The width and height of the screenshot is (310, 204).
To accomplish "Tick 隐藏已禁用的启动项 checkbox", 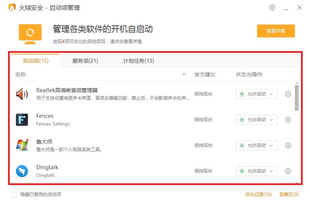I will click(14, 195).
